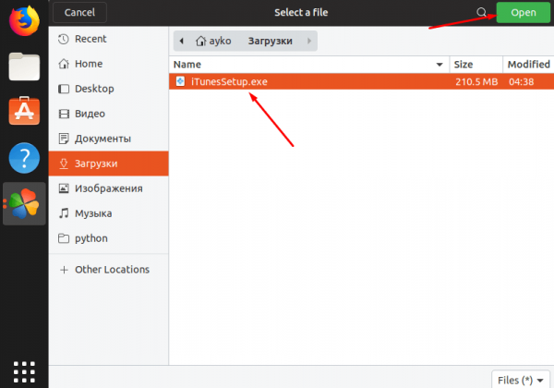Launch Ubuntu Software from the dock
Viewport: 554px width, 388px height.
(24, 111)
